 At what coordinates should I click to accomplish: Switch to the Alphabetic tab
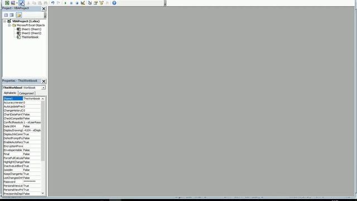(x=10, y=93)
